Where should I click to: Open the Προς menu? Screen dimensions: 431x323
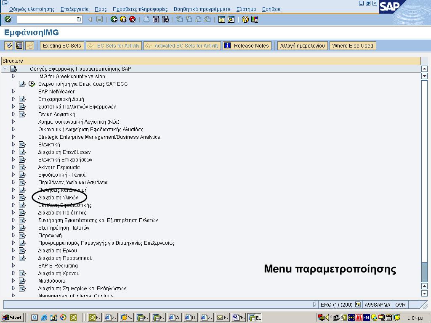click(101, 9)
